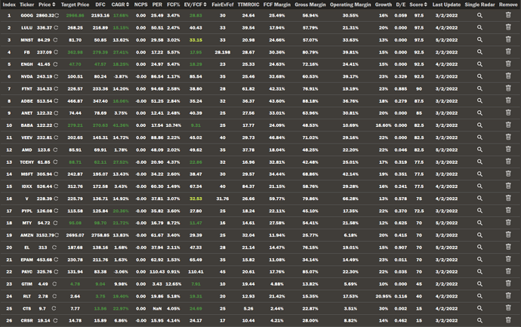Click MSFT DFC value 195.07
The width and height of the screenshot is (521, 327).
100,174
